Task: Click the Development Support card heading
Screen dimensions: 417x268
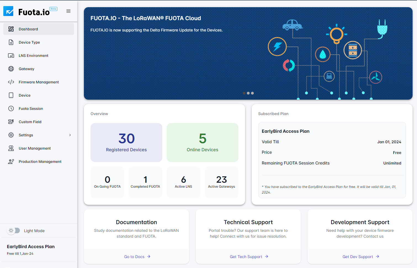Action: 360,222
